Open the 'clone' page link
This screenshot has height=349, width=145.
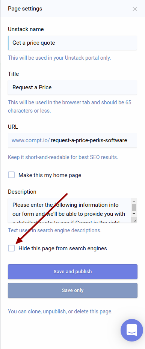34,311
